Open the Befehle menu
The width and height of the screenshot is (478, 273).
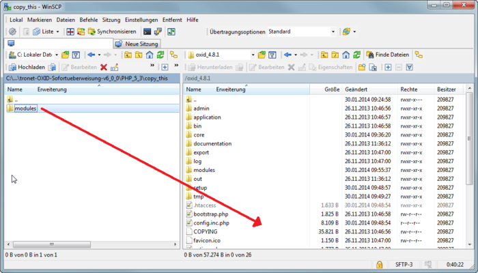[89, 20]
